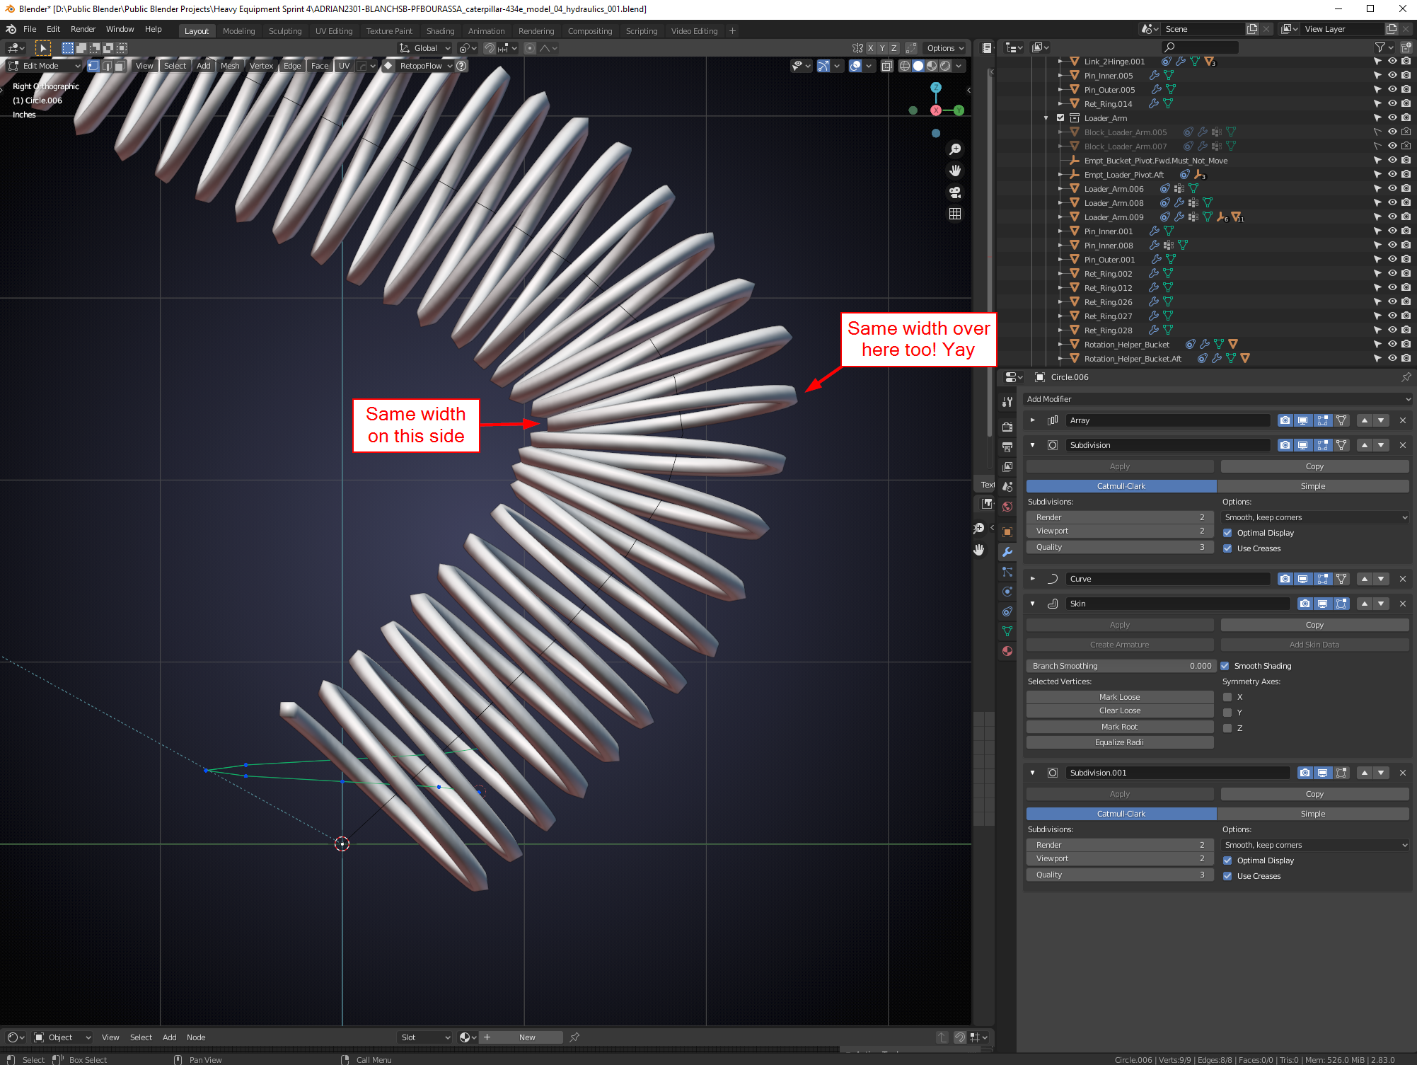This screenshot has height=1065, width=1417.
Task: Enable the X symmetry axis checkbox
Action: pyautogui.click(x=1227, y=697)
